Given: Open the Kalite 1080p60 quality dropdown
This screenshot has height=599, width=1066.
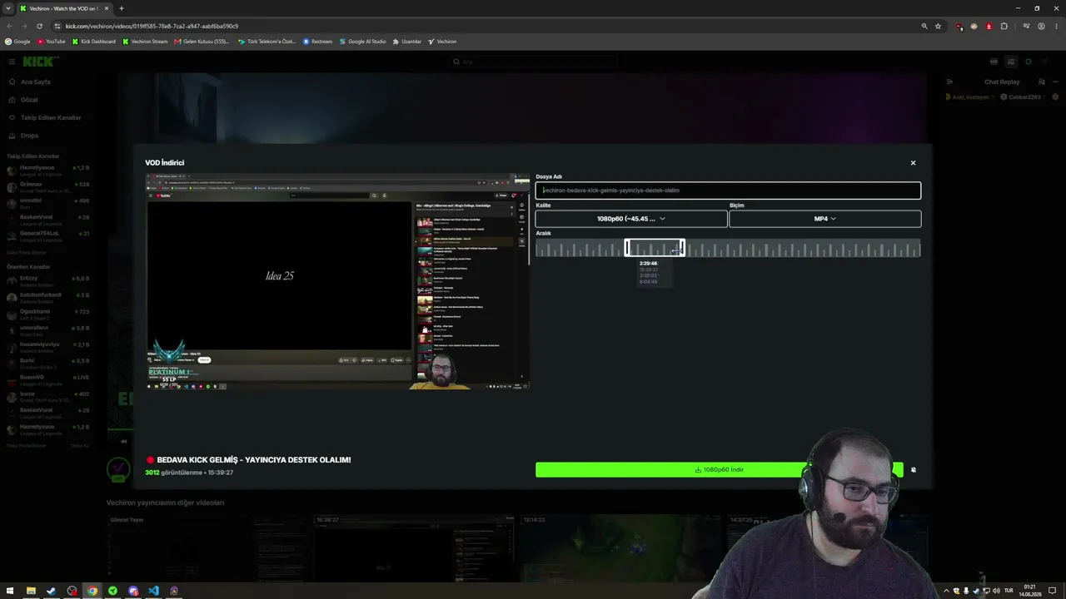Looking at the screenshot, I should click(x=631, y=219).
